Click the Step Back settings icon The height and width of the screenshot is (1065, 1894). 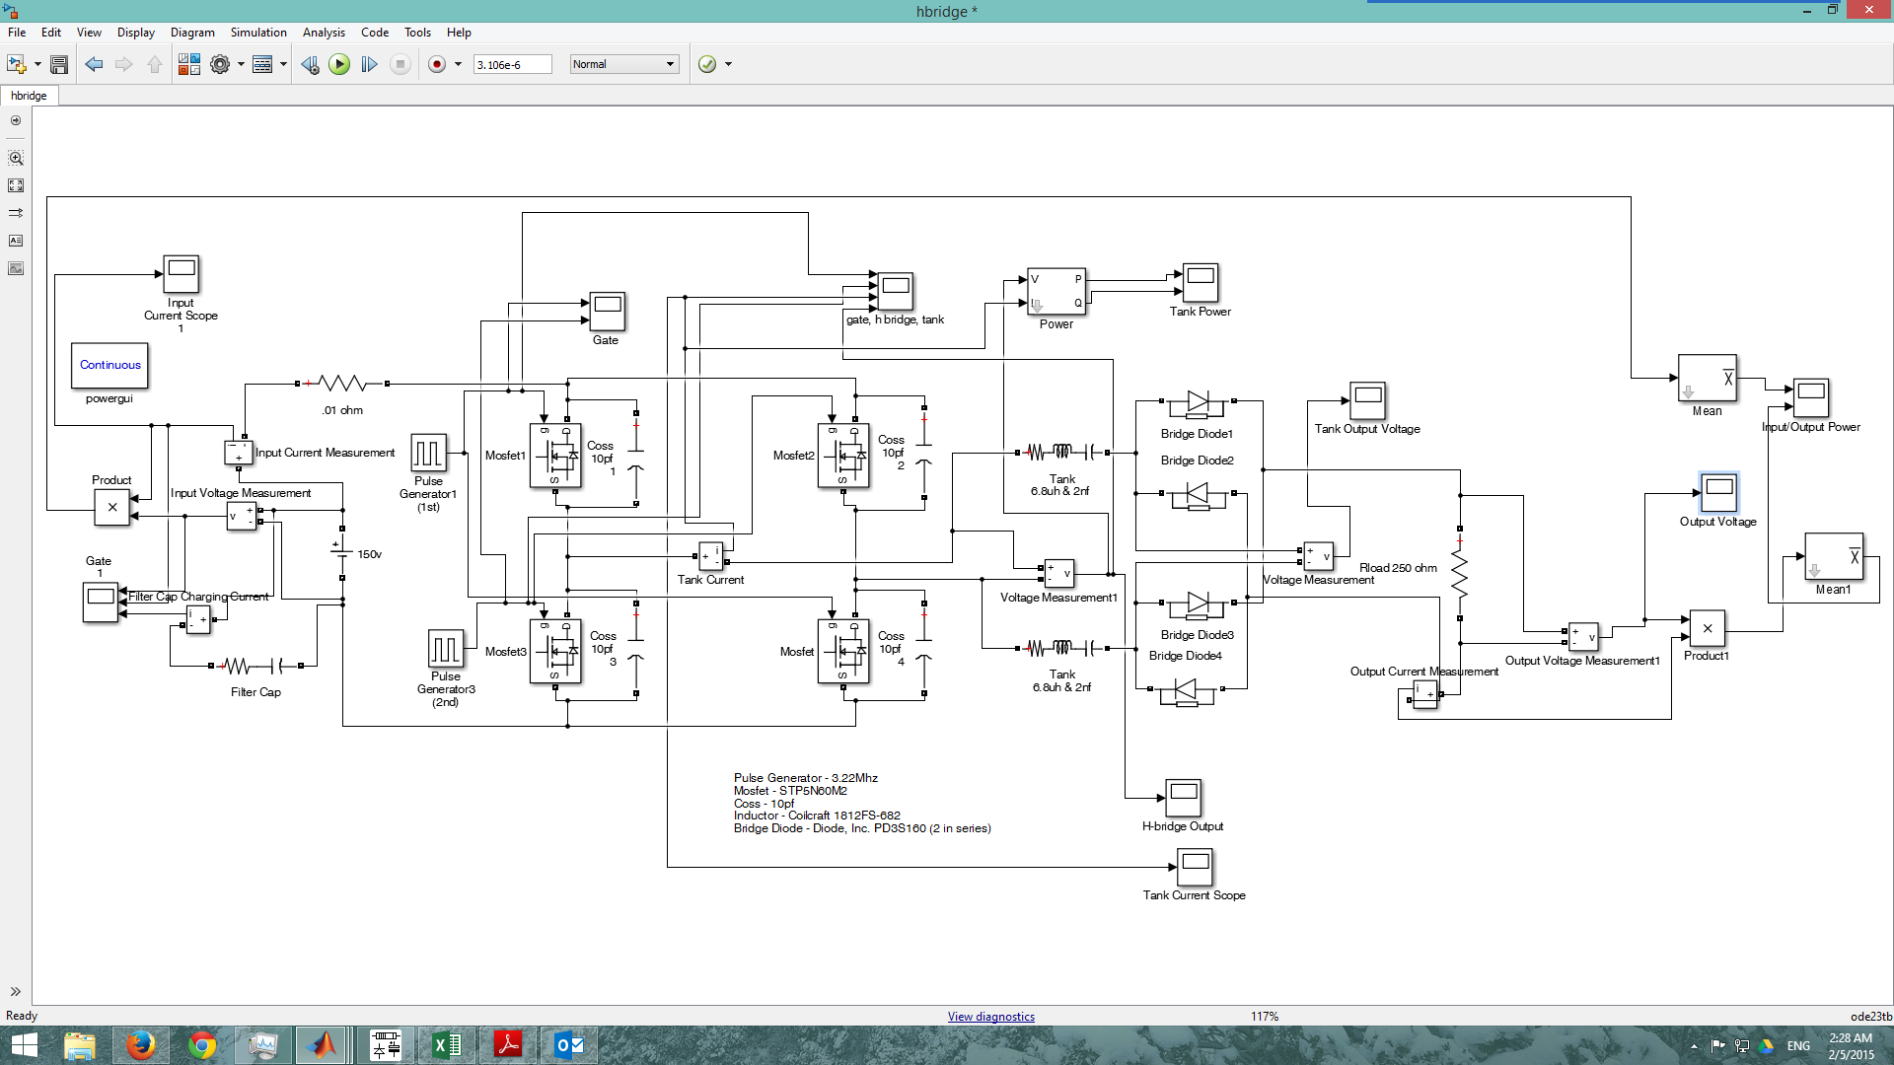tap(310, 64)
